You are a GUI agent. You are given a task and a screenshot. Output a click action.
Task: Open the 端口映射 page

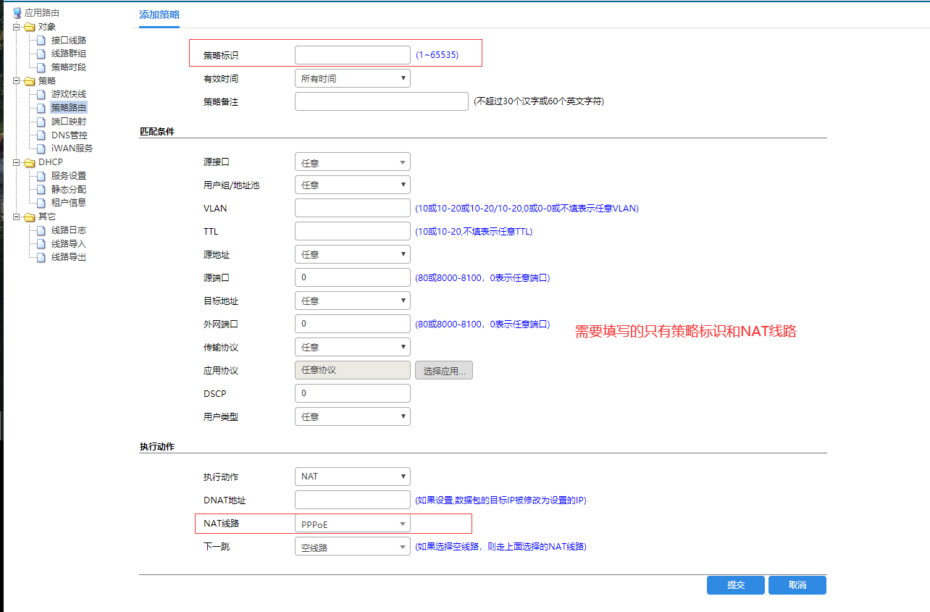(69, 122)
